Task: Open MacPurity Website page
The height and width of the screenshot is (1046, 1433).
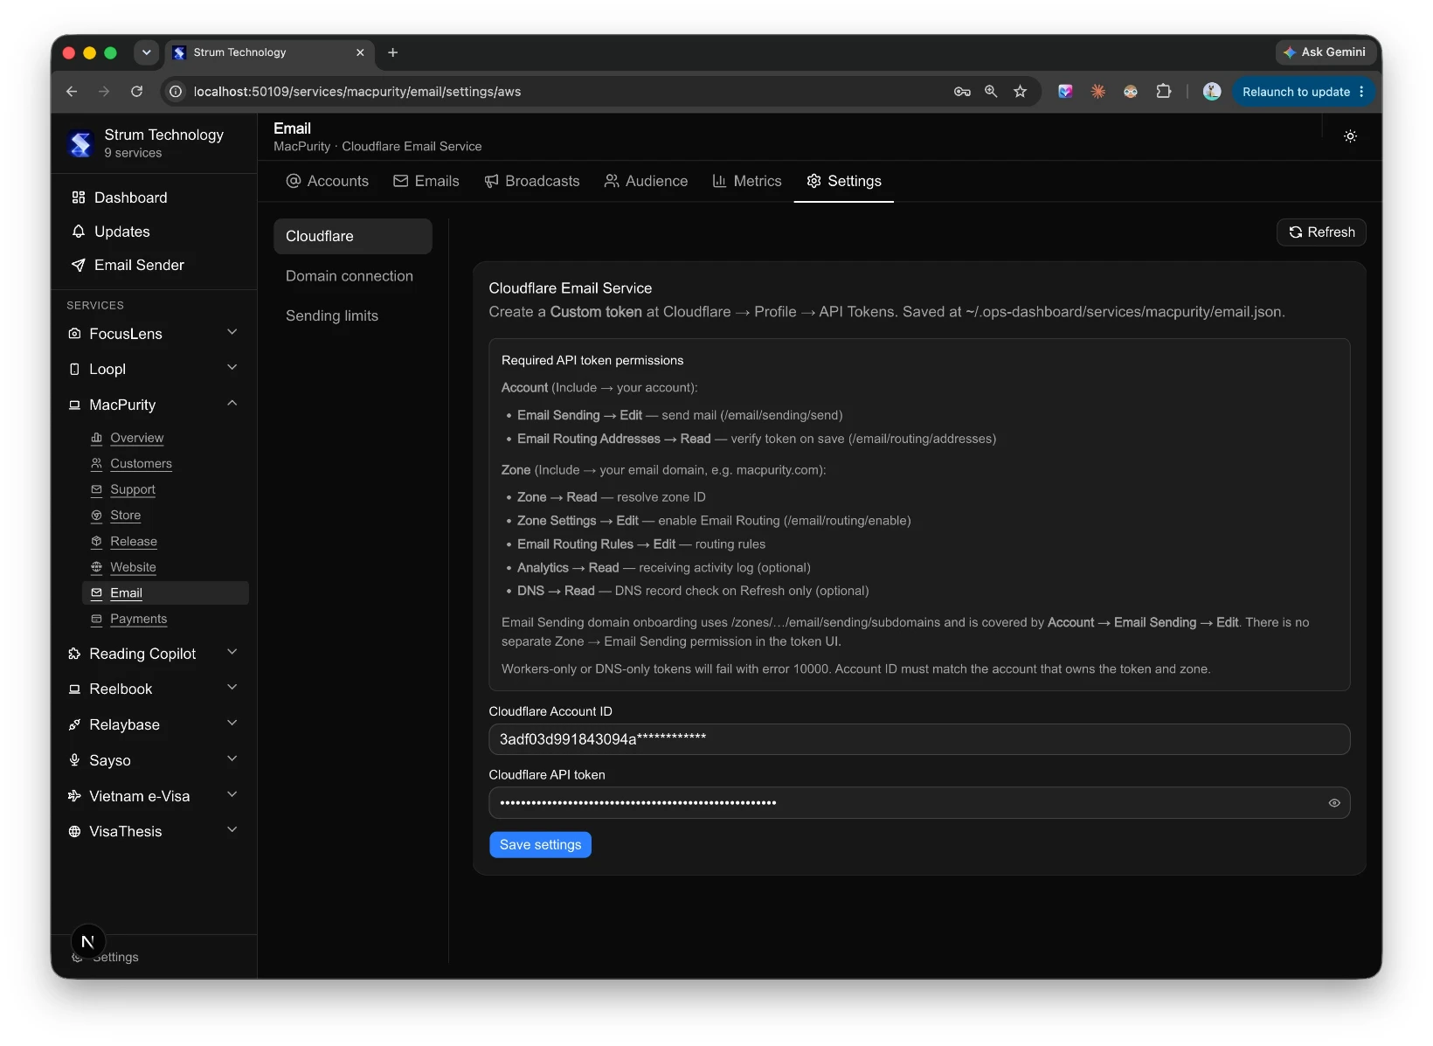Action: coord(165,567)
